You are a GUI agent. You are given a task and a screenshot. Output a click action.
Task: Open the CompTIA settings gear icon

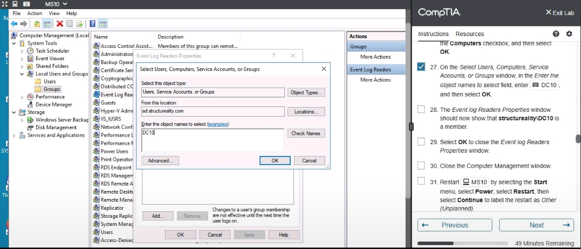pos(569,34)
